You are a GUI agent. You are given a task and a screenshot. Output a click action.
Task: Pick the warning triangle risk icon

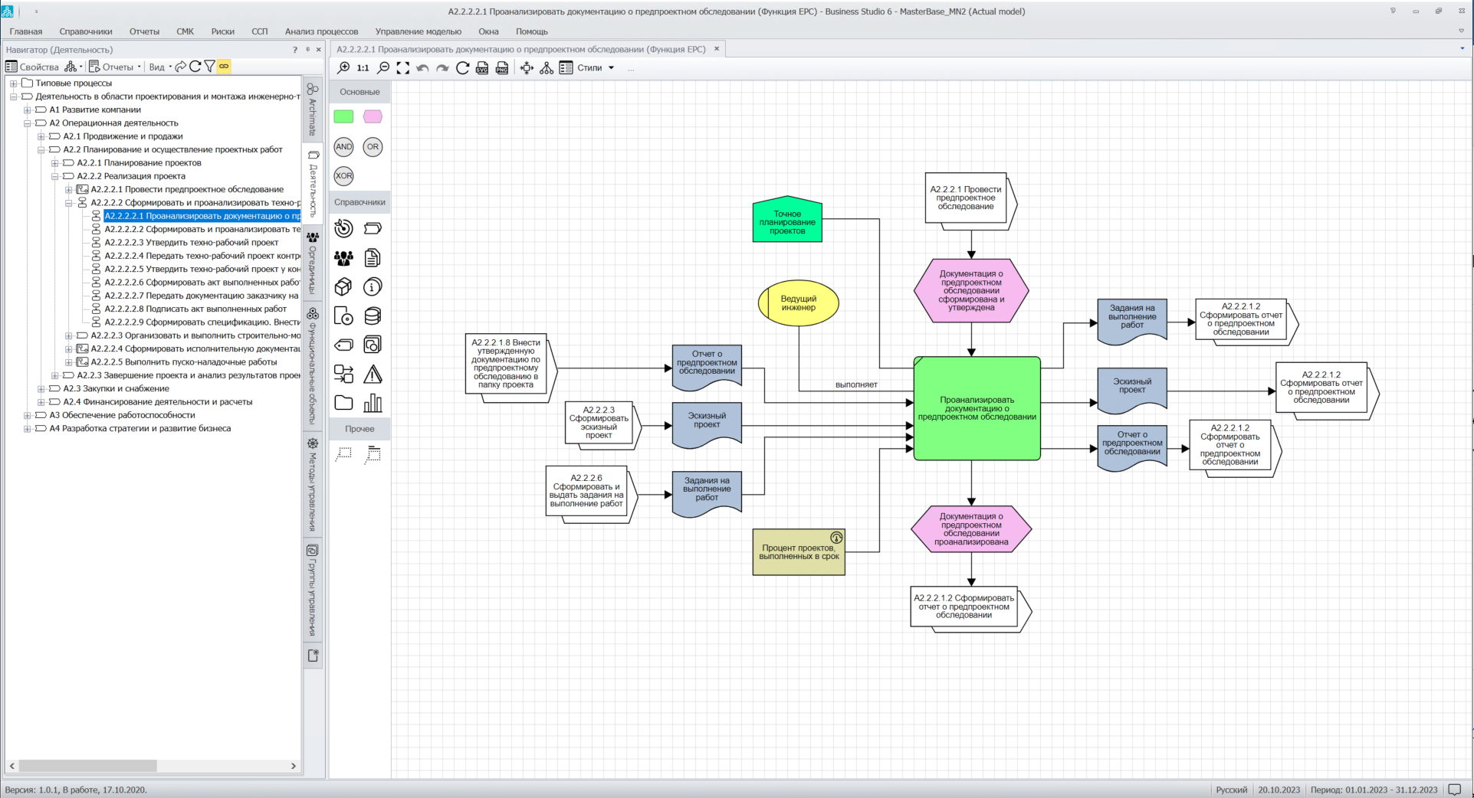click(x=373, y=374)
